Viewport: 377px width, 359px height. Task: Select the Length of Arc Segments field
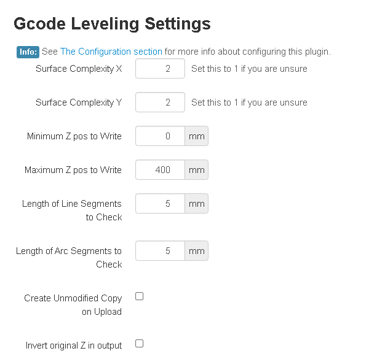(160, 251)
